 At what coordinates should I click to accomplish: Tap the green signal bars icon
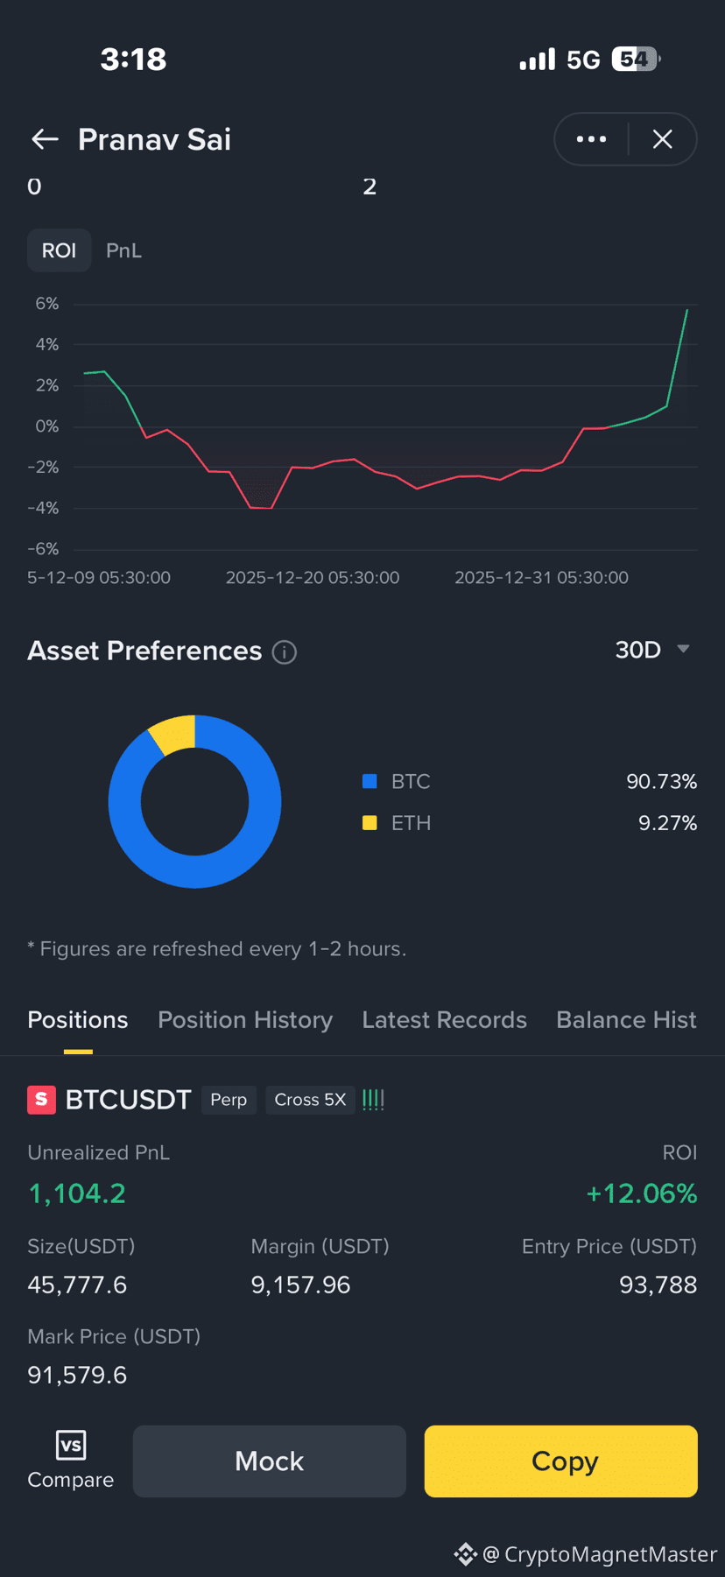(373, 1100)
